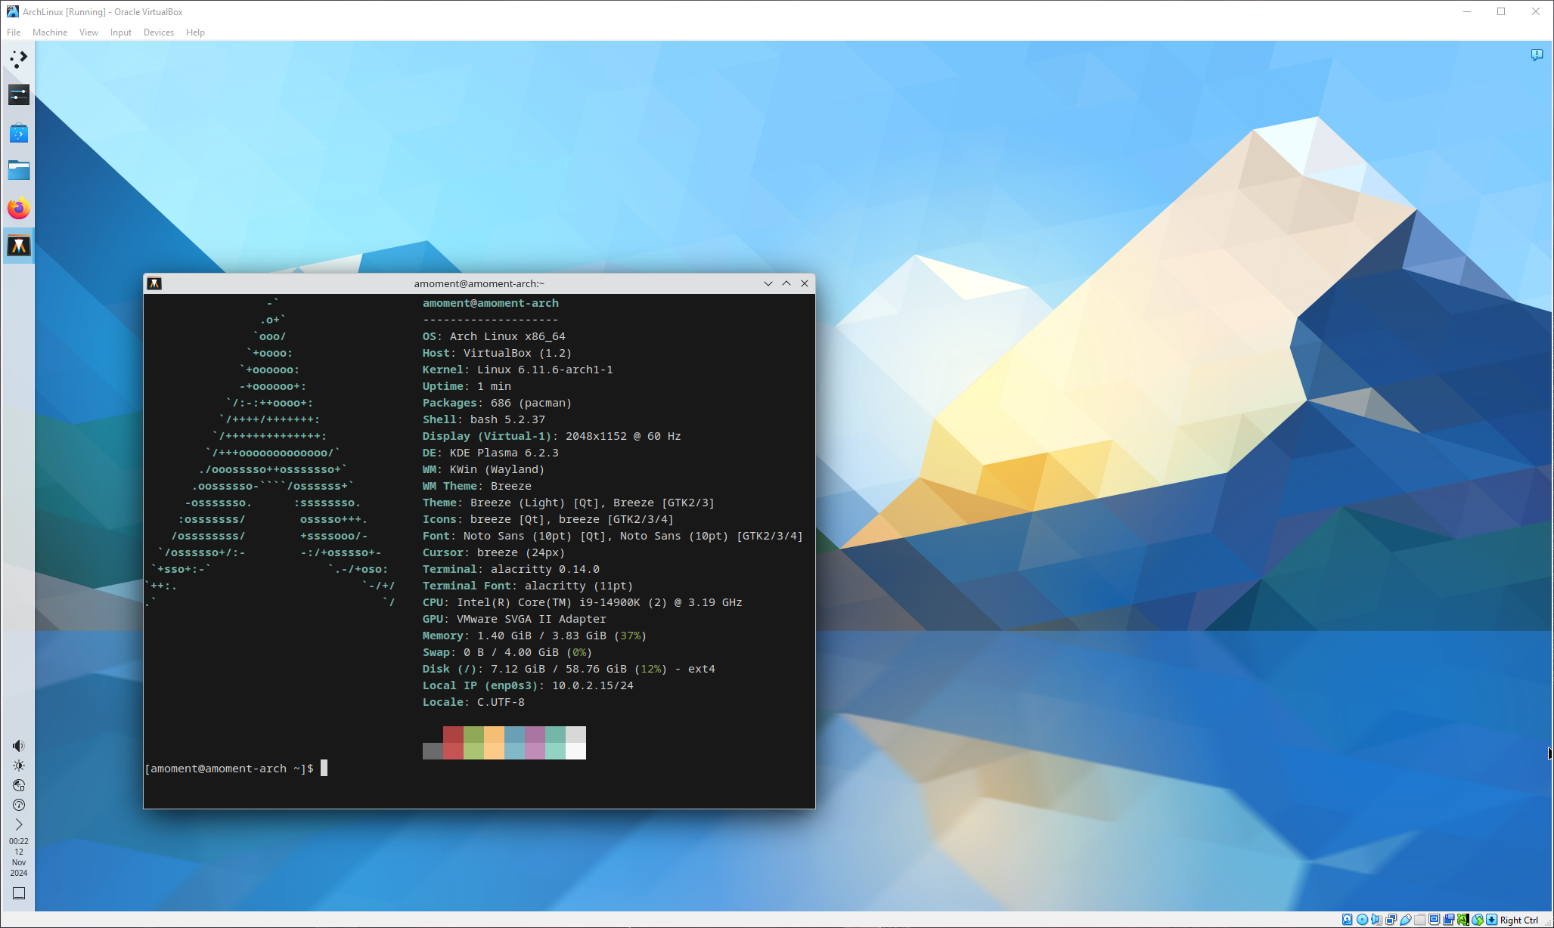Open the Machine menu
Viewport: 1554px width, 928px height.
point(49,32)
